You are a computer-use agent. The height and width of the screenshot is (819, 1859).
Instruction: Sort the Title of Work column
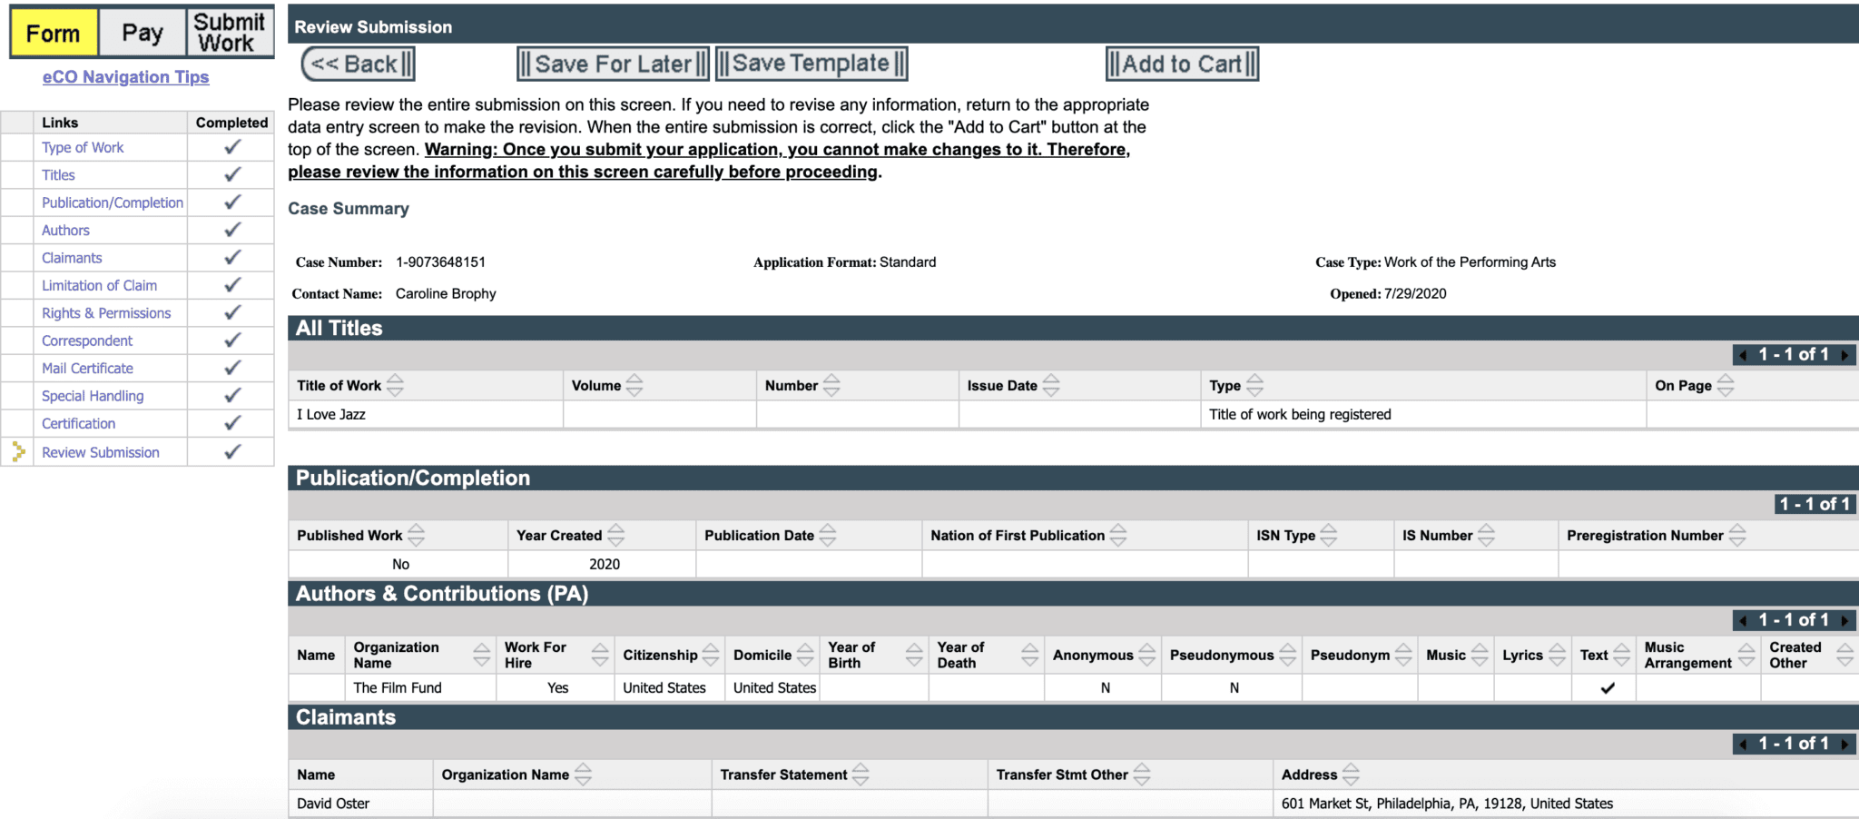(x=397, y=385)
